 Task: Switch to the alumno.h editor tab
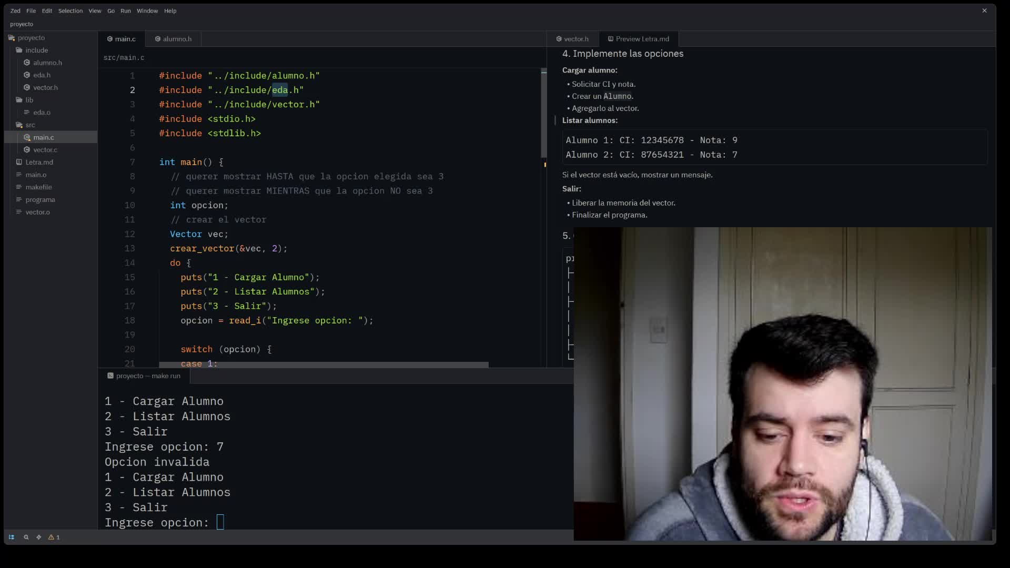[174, 39]
